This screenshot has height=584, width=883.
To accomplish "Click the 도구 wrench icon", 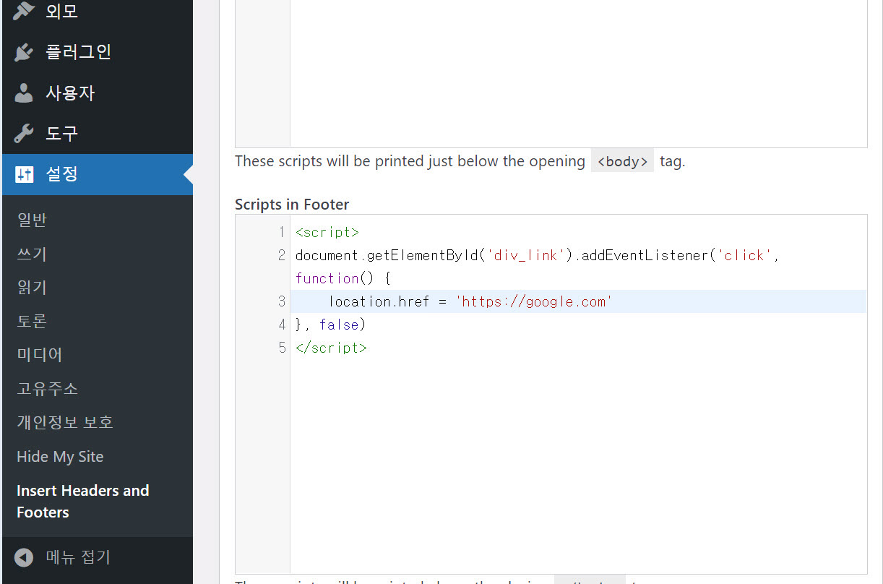I will 24,134.
